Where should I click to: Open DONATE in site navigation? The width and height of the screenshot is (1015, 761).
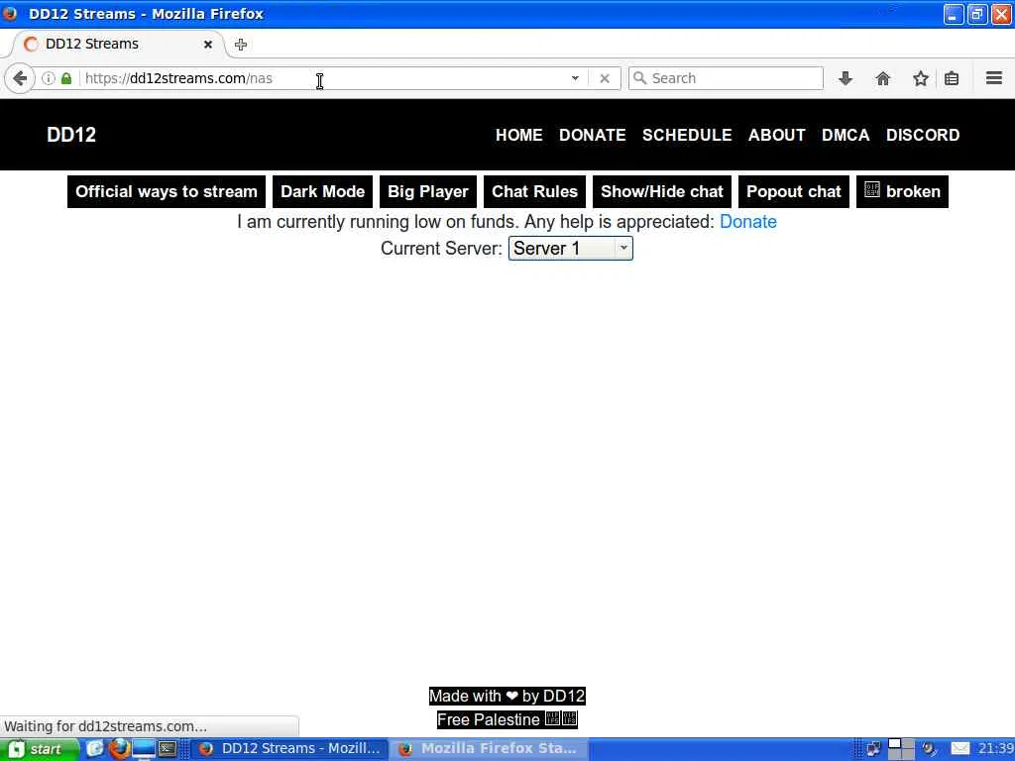(593, 135)
